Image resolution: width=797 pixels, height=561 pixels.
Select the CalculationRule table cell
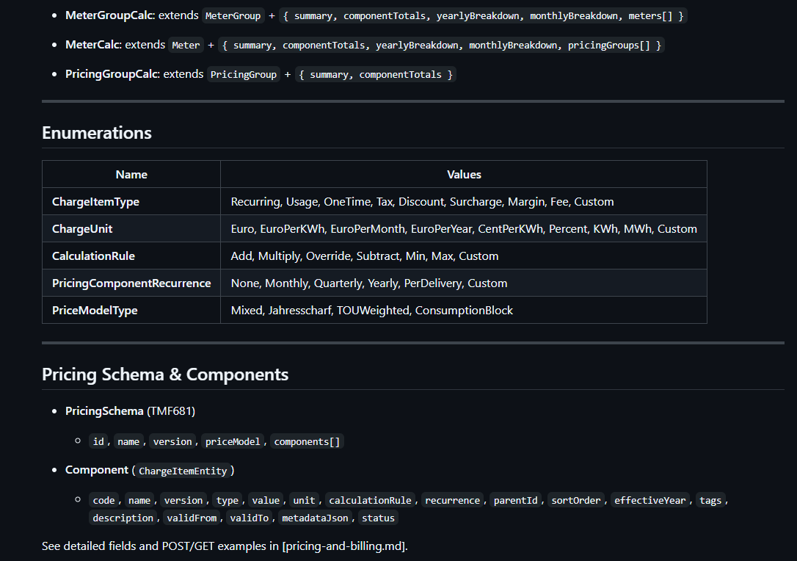pyautogui.click(x=131, y=256)
